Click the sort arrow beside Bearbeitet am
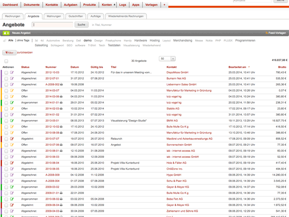This screenshot has height=217, width=289. point(249,67)
